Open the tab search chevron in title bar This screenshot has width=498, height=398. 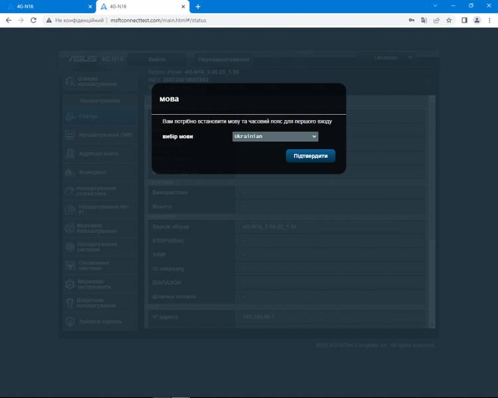[435, 6]
